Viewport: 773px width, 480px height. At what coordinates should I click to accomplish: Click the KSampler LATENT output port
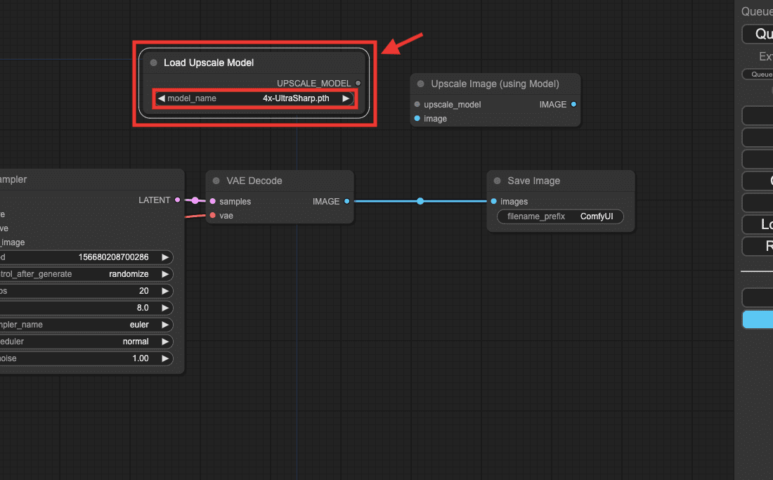177,200
